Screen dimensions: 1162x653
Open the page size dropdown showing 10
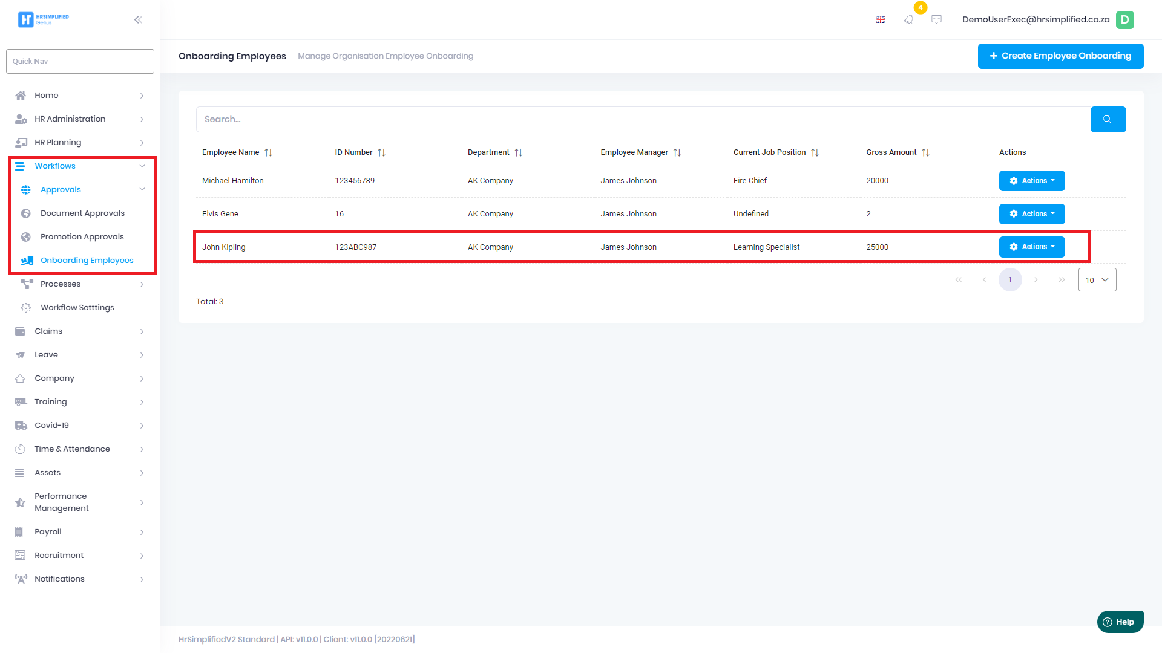[1097, 280]
